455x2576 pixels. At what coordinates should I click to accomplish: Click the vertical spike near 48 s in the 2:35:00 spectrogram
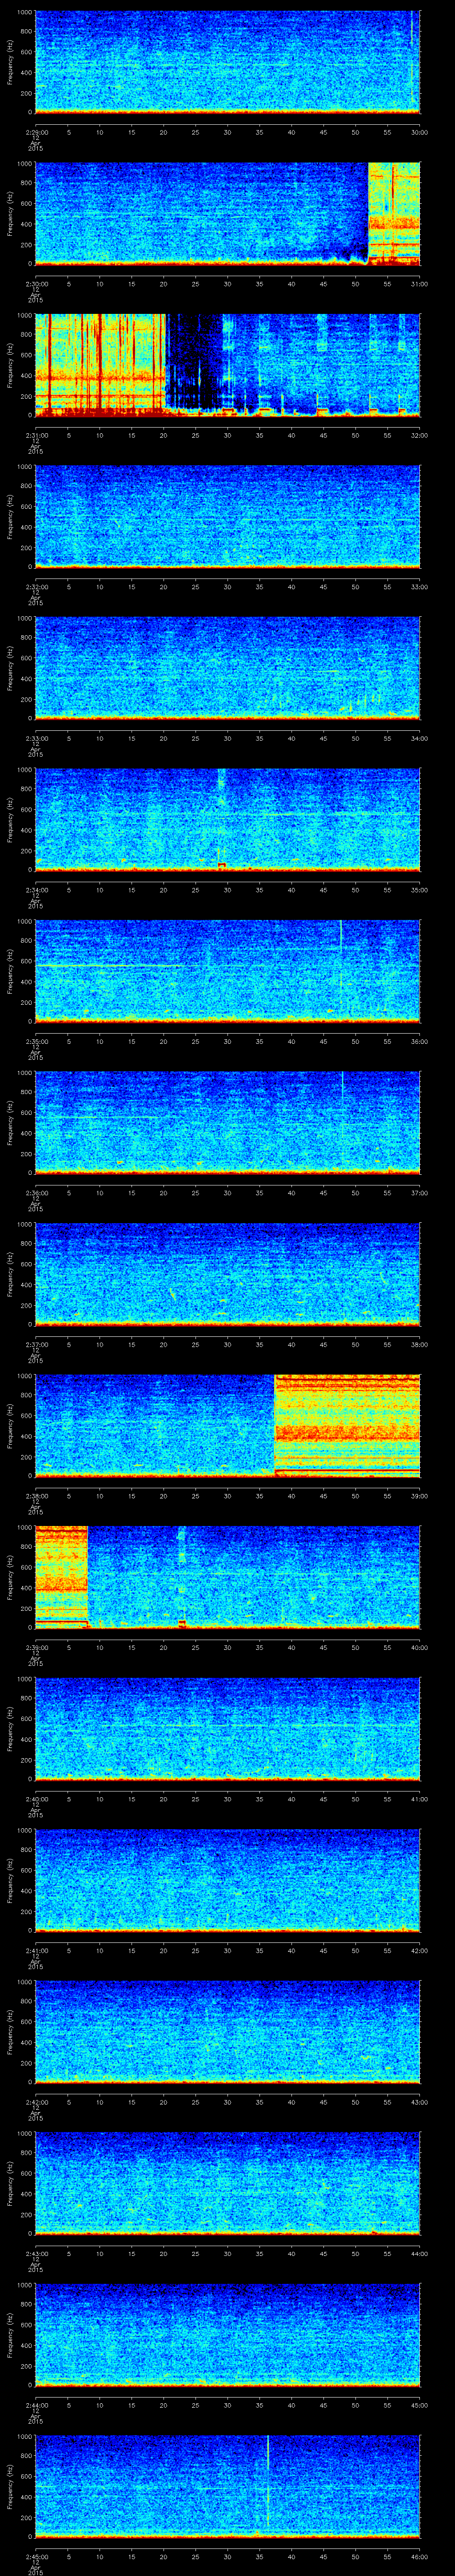tap(341, 971)
